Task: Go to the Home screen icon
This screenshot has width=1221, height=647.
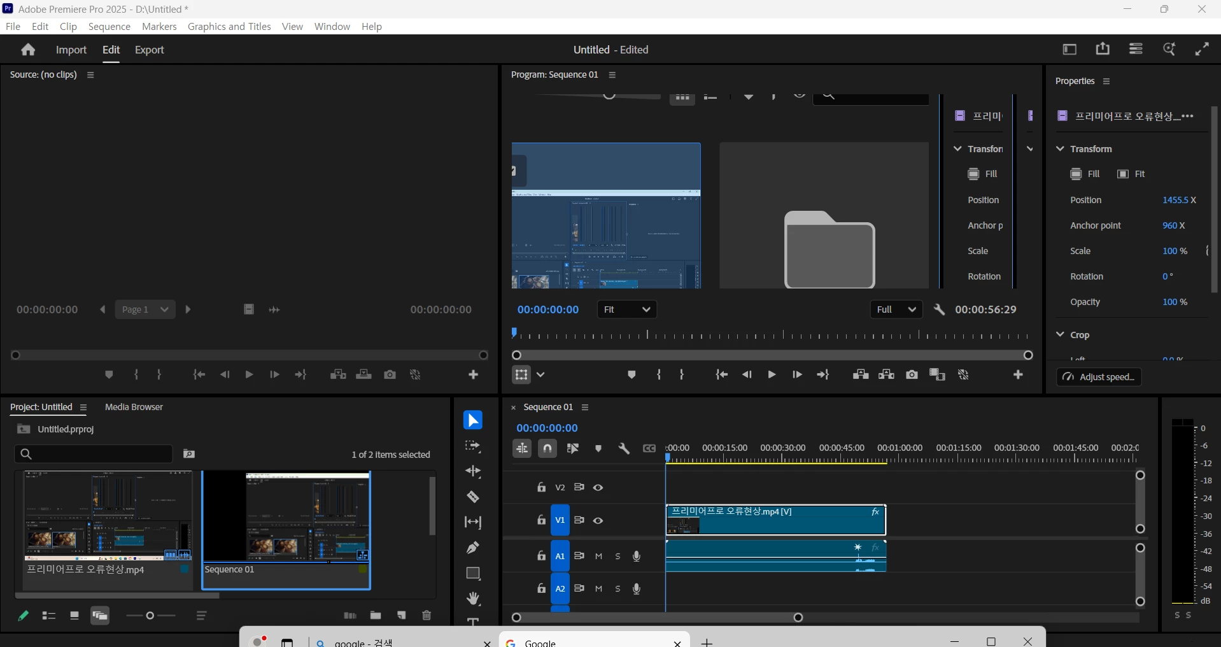Action: [28, 50]
